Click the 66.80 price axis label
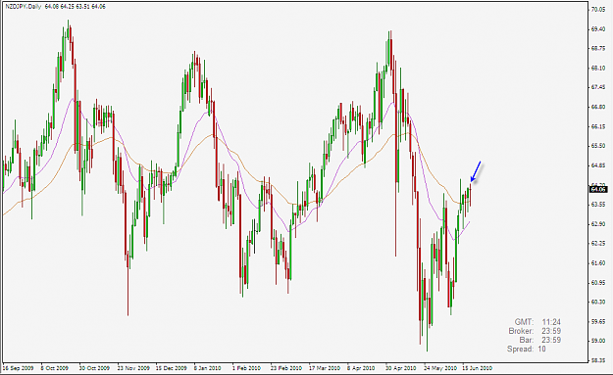Screen dimensions: 613x375 598,107
